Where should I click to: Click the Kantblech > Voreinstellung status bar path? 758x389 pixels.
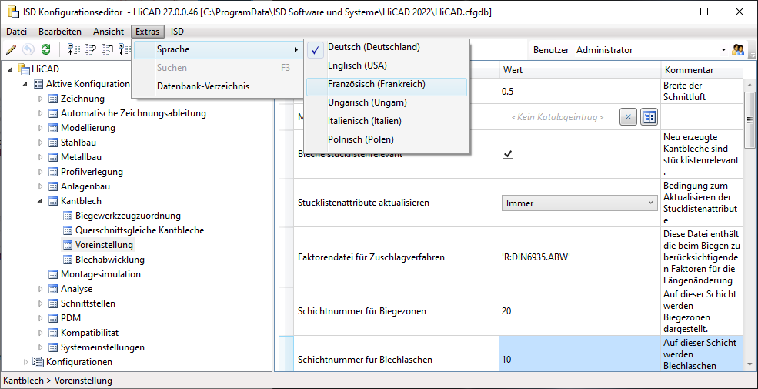coord(58,381)
